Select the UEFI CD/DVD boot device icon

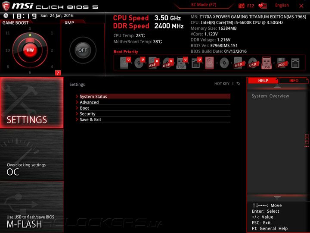pos(139,63)
